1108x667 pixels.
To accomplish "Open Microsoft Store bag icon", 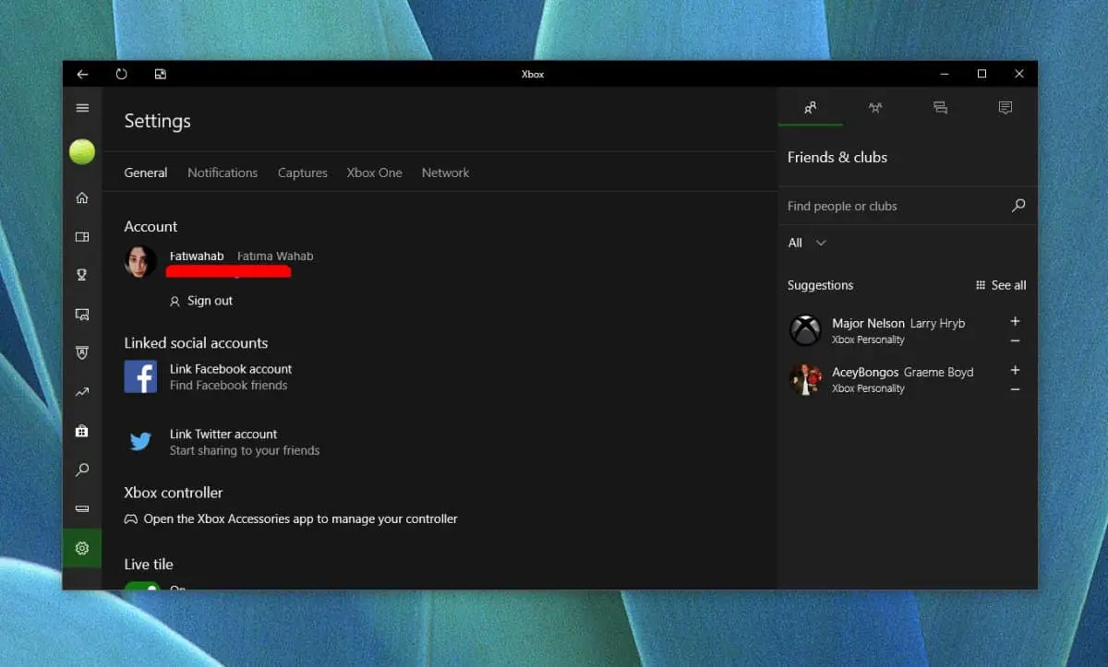I will (x=82, y=431).
